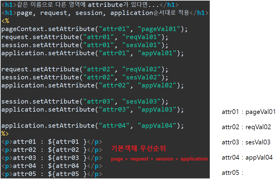Click the code line '<p>attr03 : ${attr03 }</p>'

(x=52, y=158)
